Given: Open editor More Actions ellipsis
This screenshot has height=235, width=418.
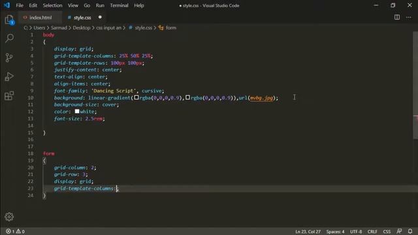Looking at the screenshot, I should coord(408,18).
